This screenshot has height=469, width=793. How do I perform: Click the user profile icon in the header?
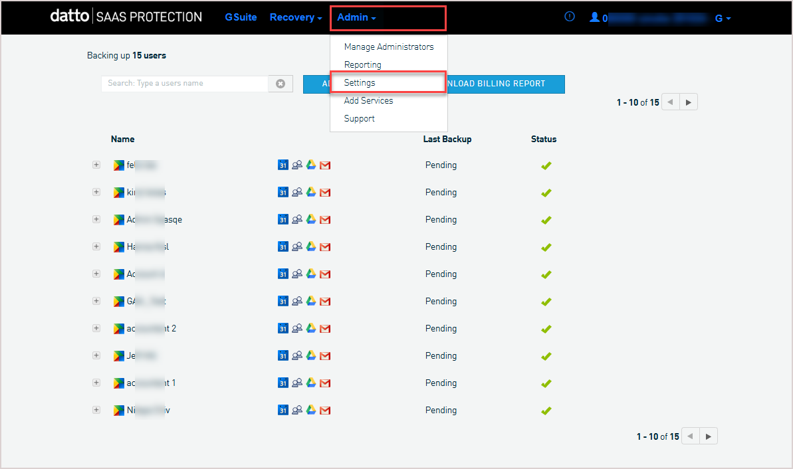(x=595, y=17)
